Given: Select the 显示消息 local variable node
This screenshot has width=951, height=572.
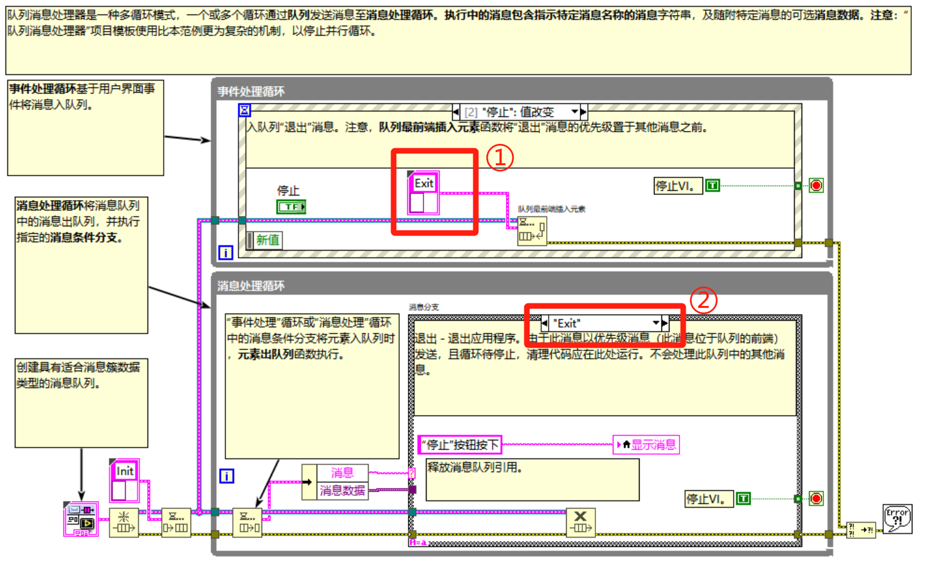Looking at the screenshot, I should 646,444.
